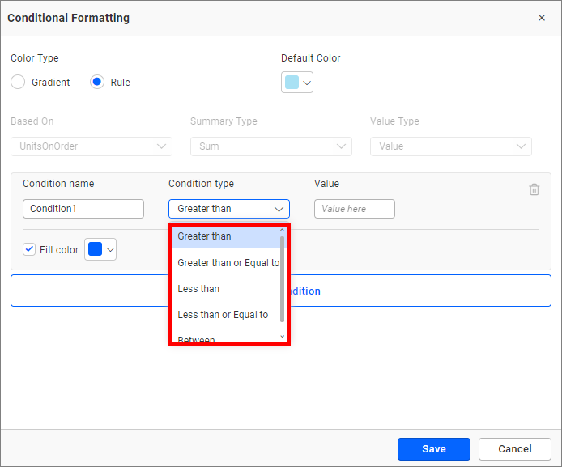Screen dimensions: 562x467
Task: Select the Rule color type
Action: 97,82
